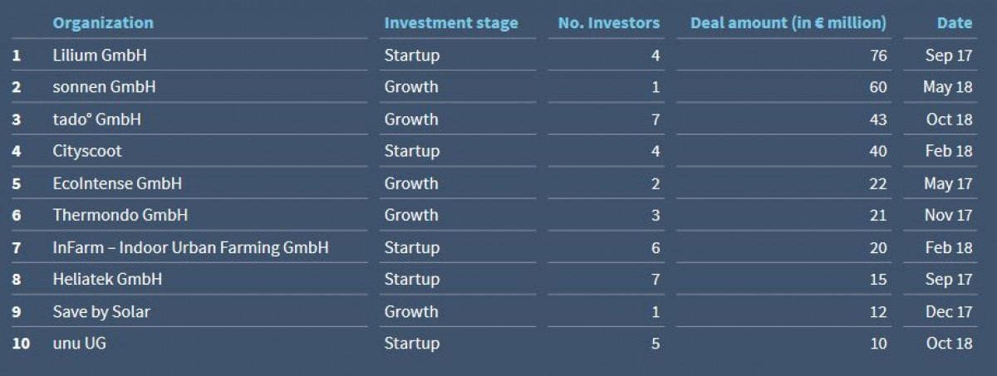Select rank number 10 in the list
This screenshot has height=376, width=997.
(x=21, y=344)
